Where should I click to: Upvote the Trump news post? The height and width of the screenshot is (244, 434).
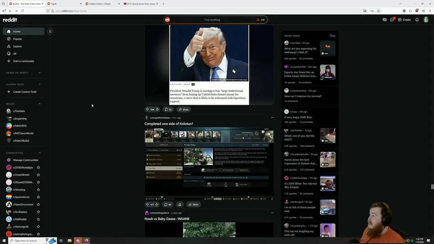pyautogui.click(x=147, y=109)
